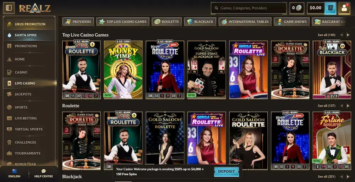Show next Roulette row games
This screenshot has height=182, width=355.
click(x=348, y=106)
